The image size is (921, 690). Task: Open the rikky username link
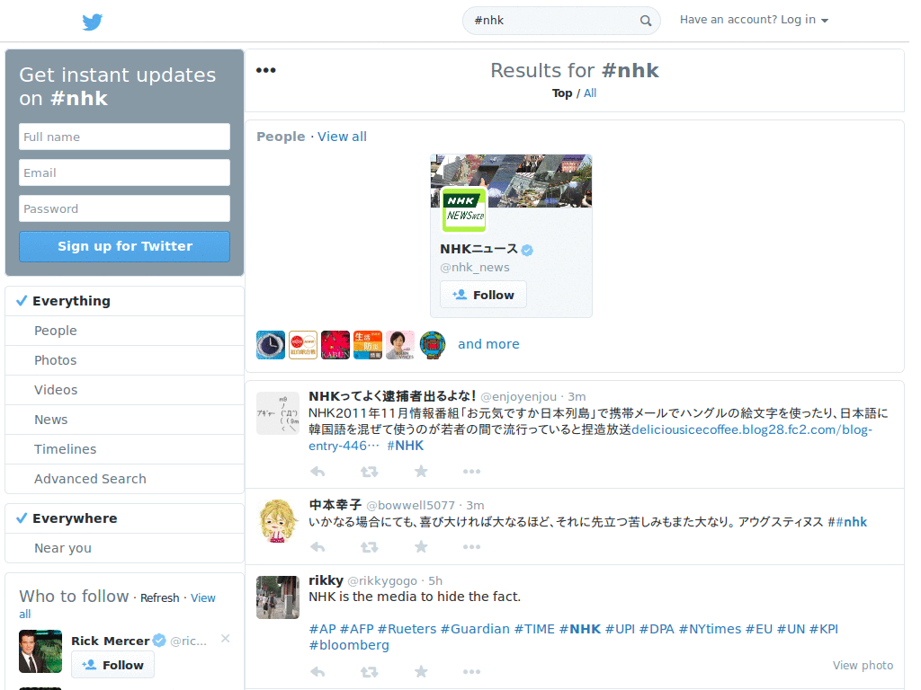(x=326, y=580)
